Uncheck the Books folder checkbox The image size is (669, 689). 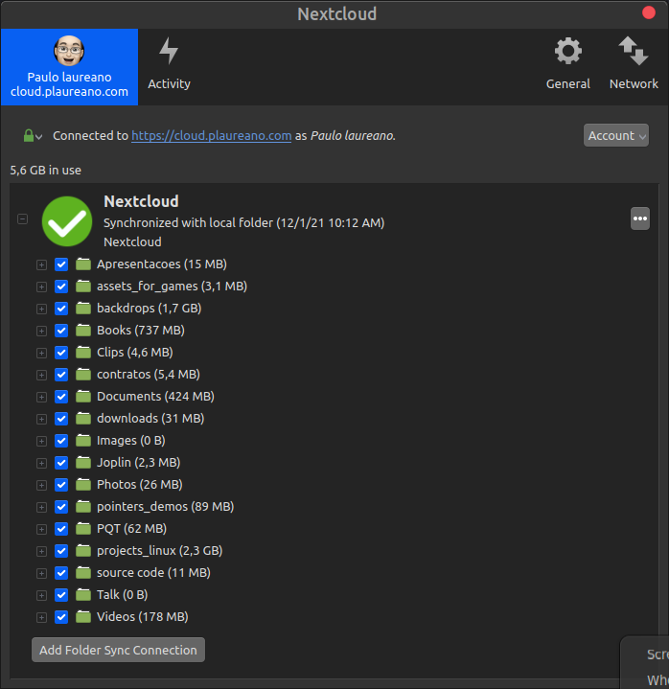(x=61, y=331)
